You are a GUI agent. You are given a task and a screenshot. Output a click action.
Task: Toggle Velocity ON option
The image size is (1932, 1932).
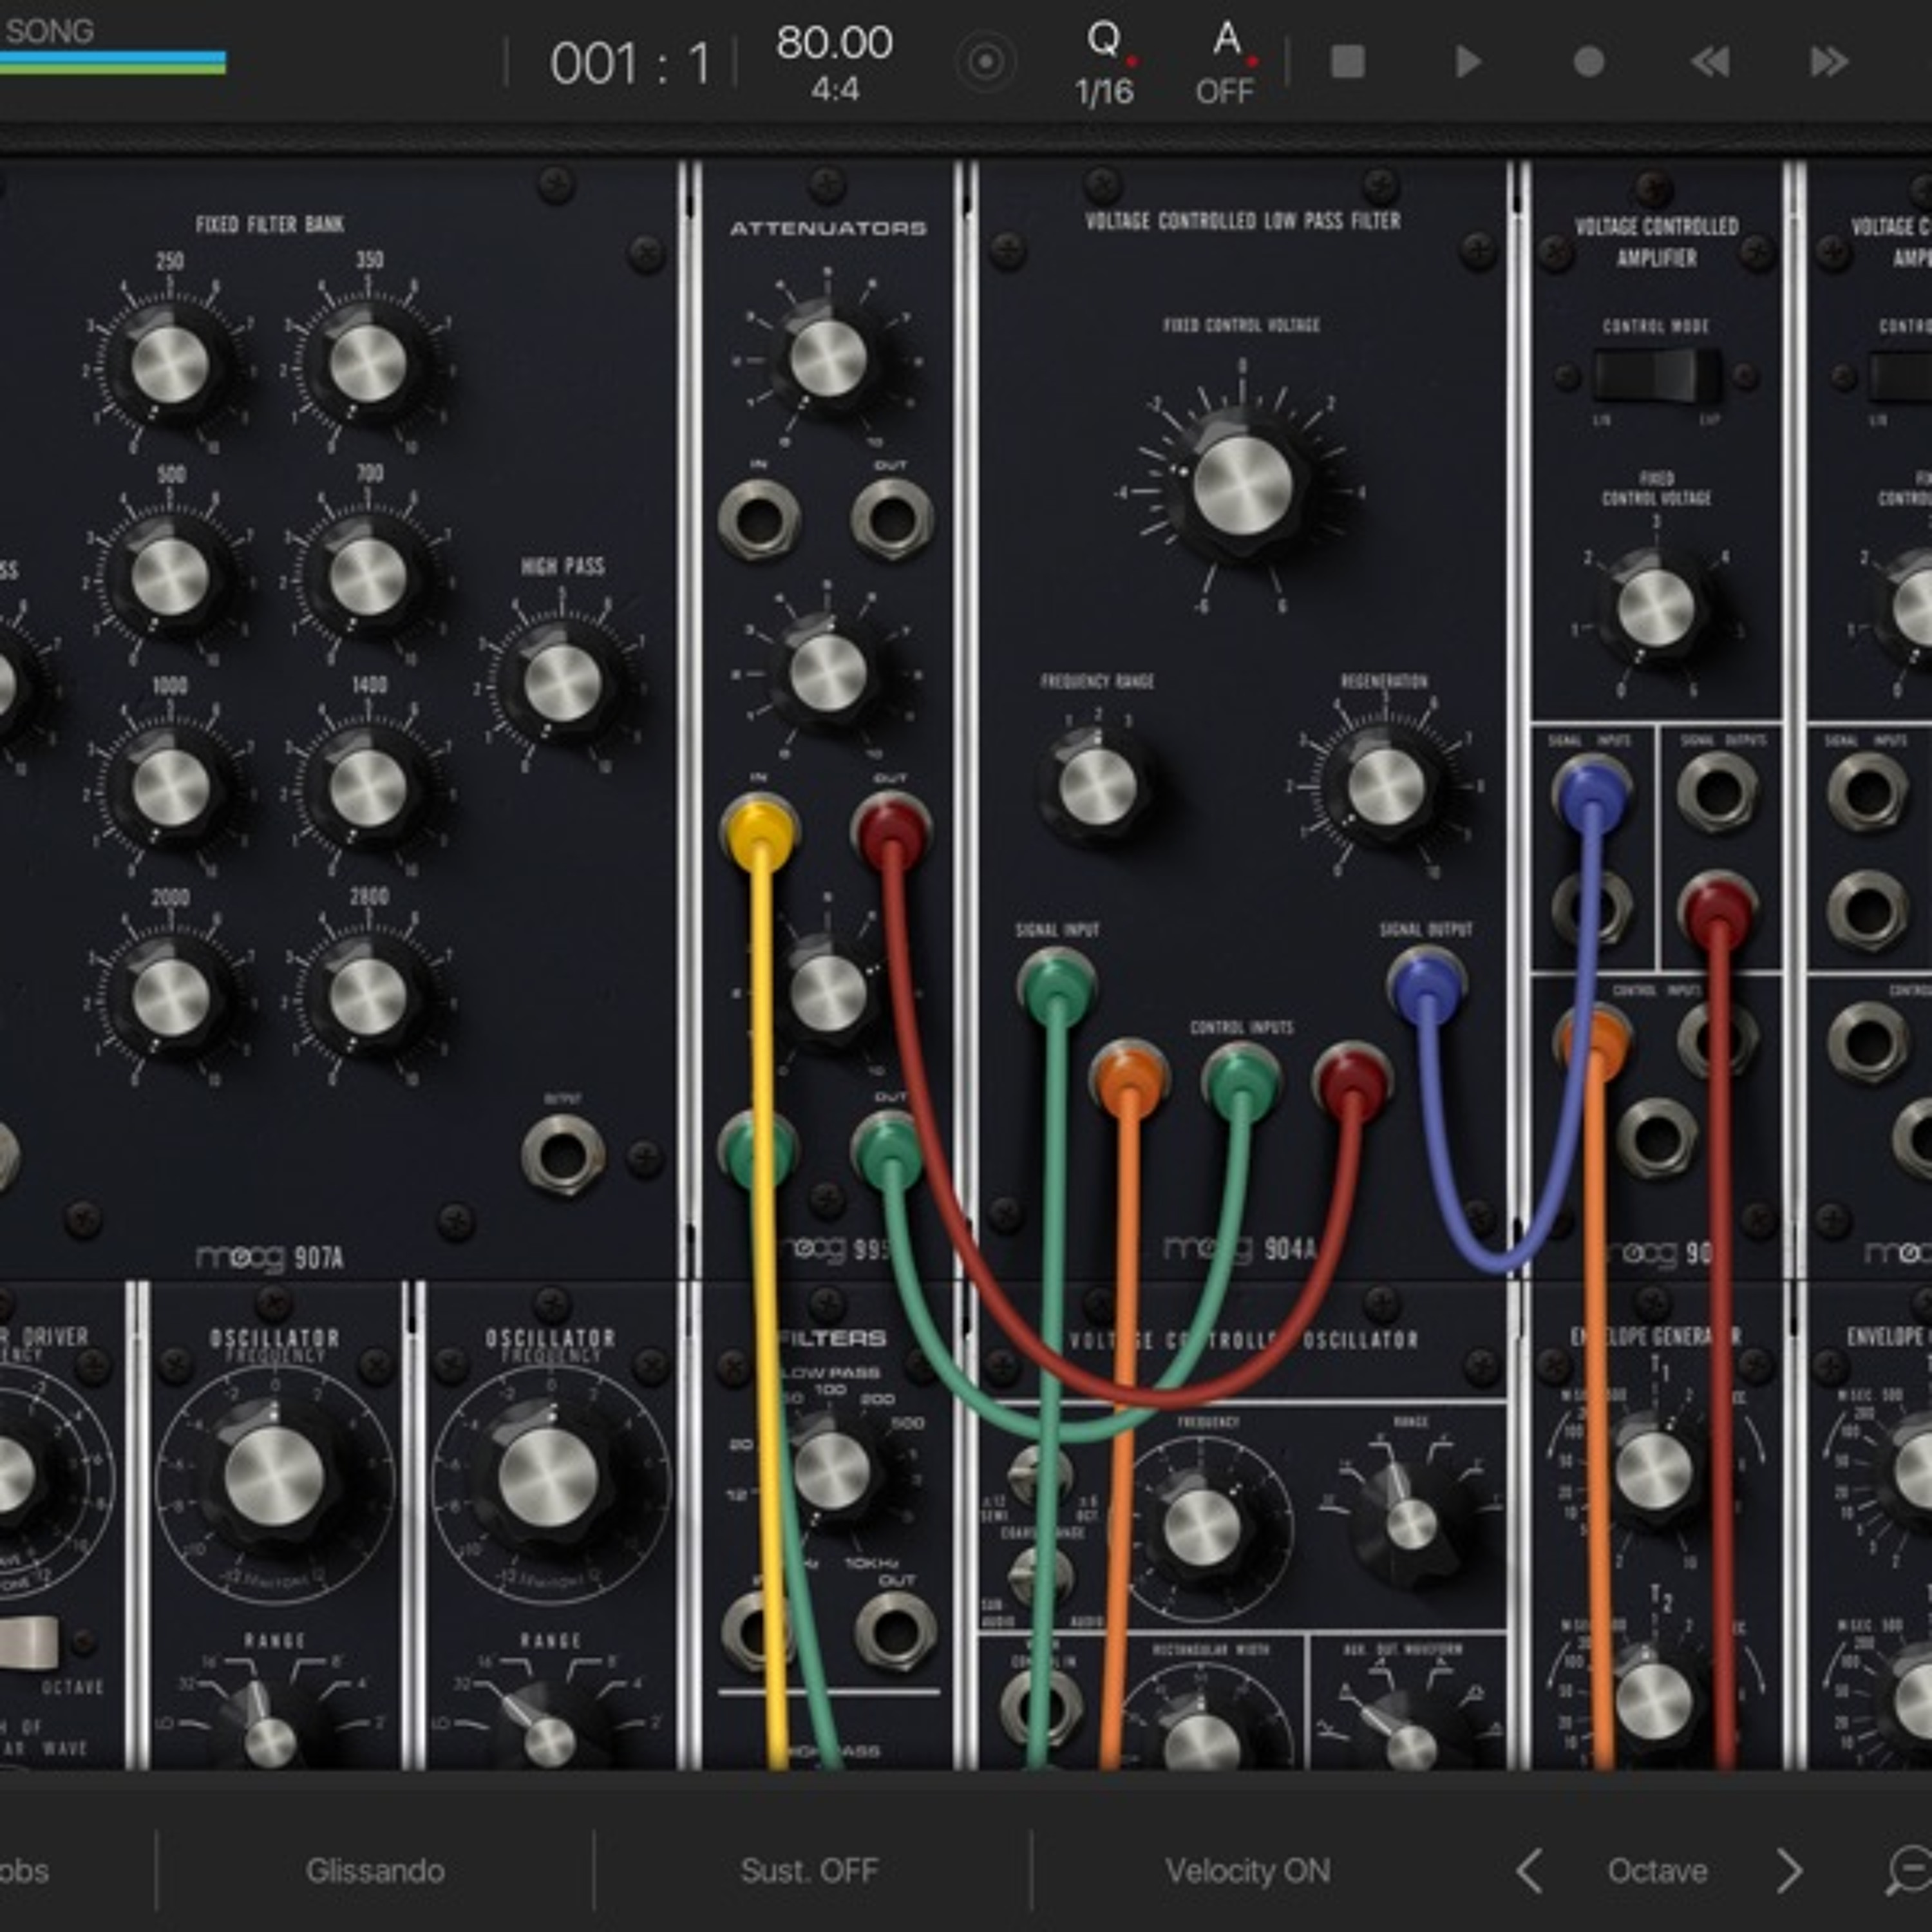(1247, 1870)
